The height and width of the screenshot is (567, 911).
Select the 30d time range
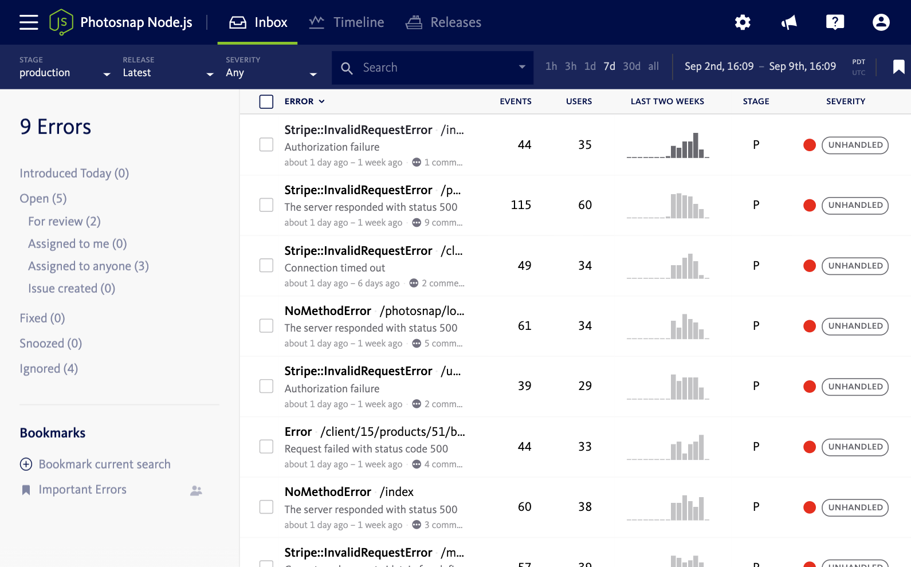(x=631, y=66)
